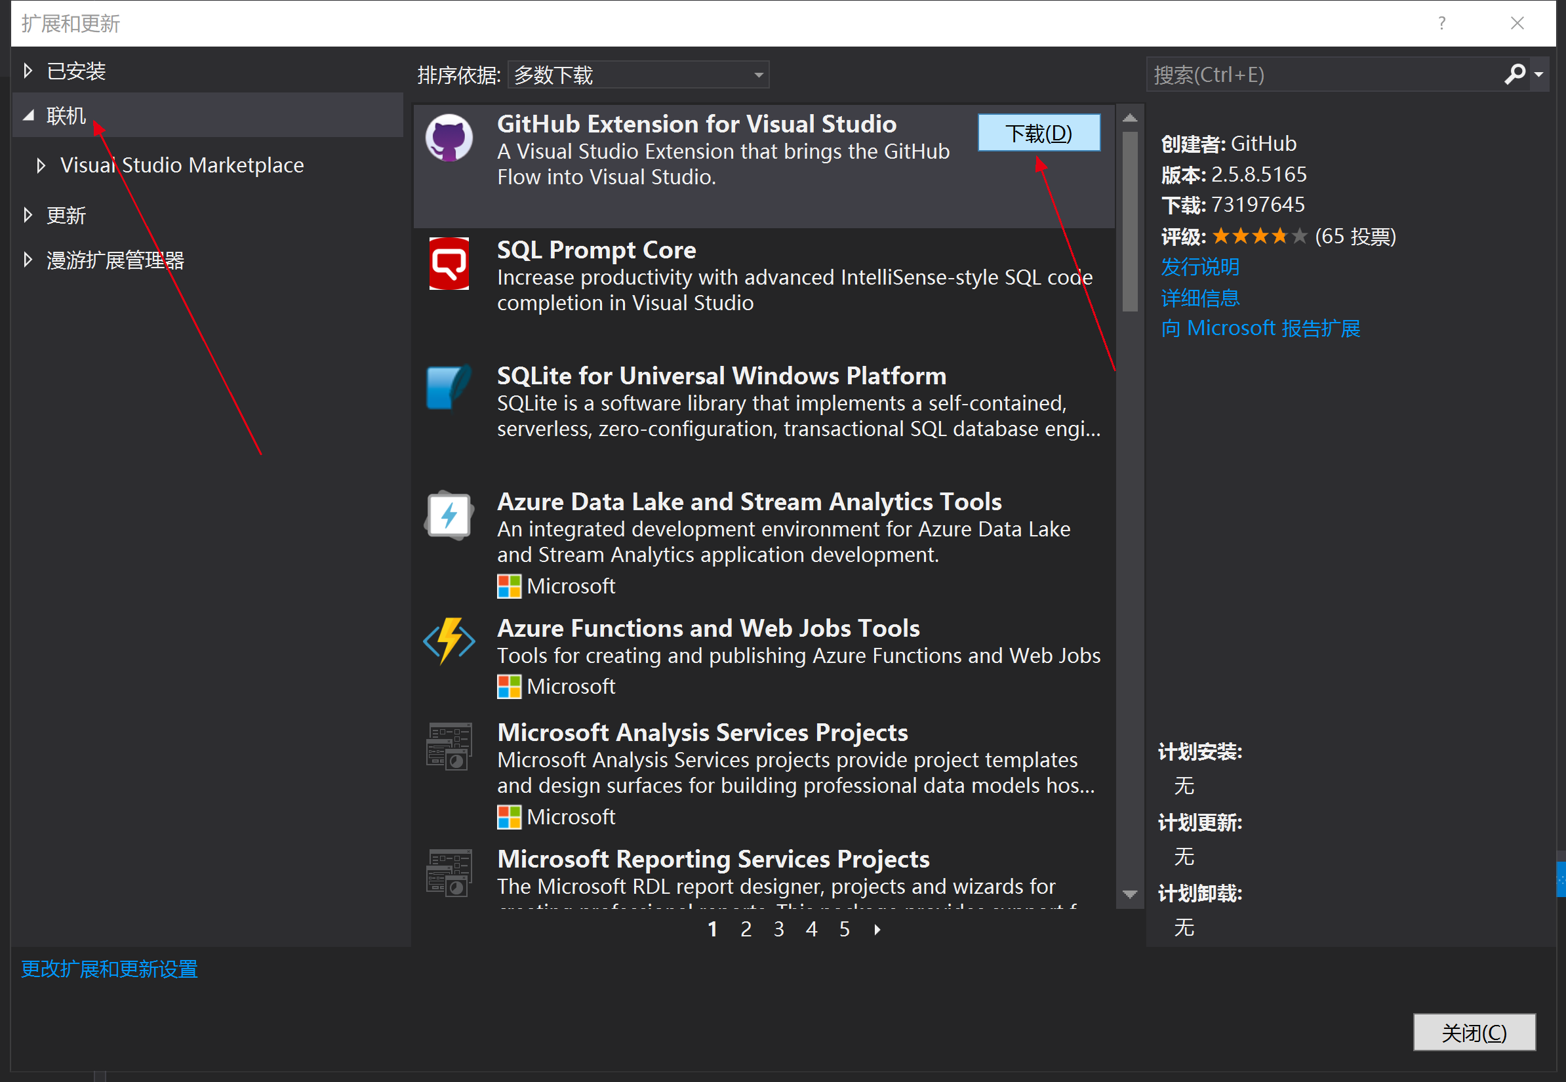1566x1082 pixels.
Task: Expand the 更新 category
Action: [x=28, y=215]
